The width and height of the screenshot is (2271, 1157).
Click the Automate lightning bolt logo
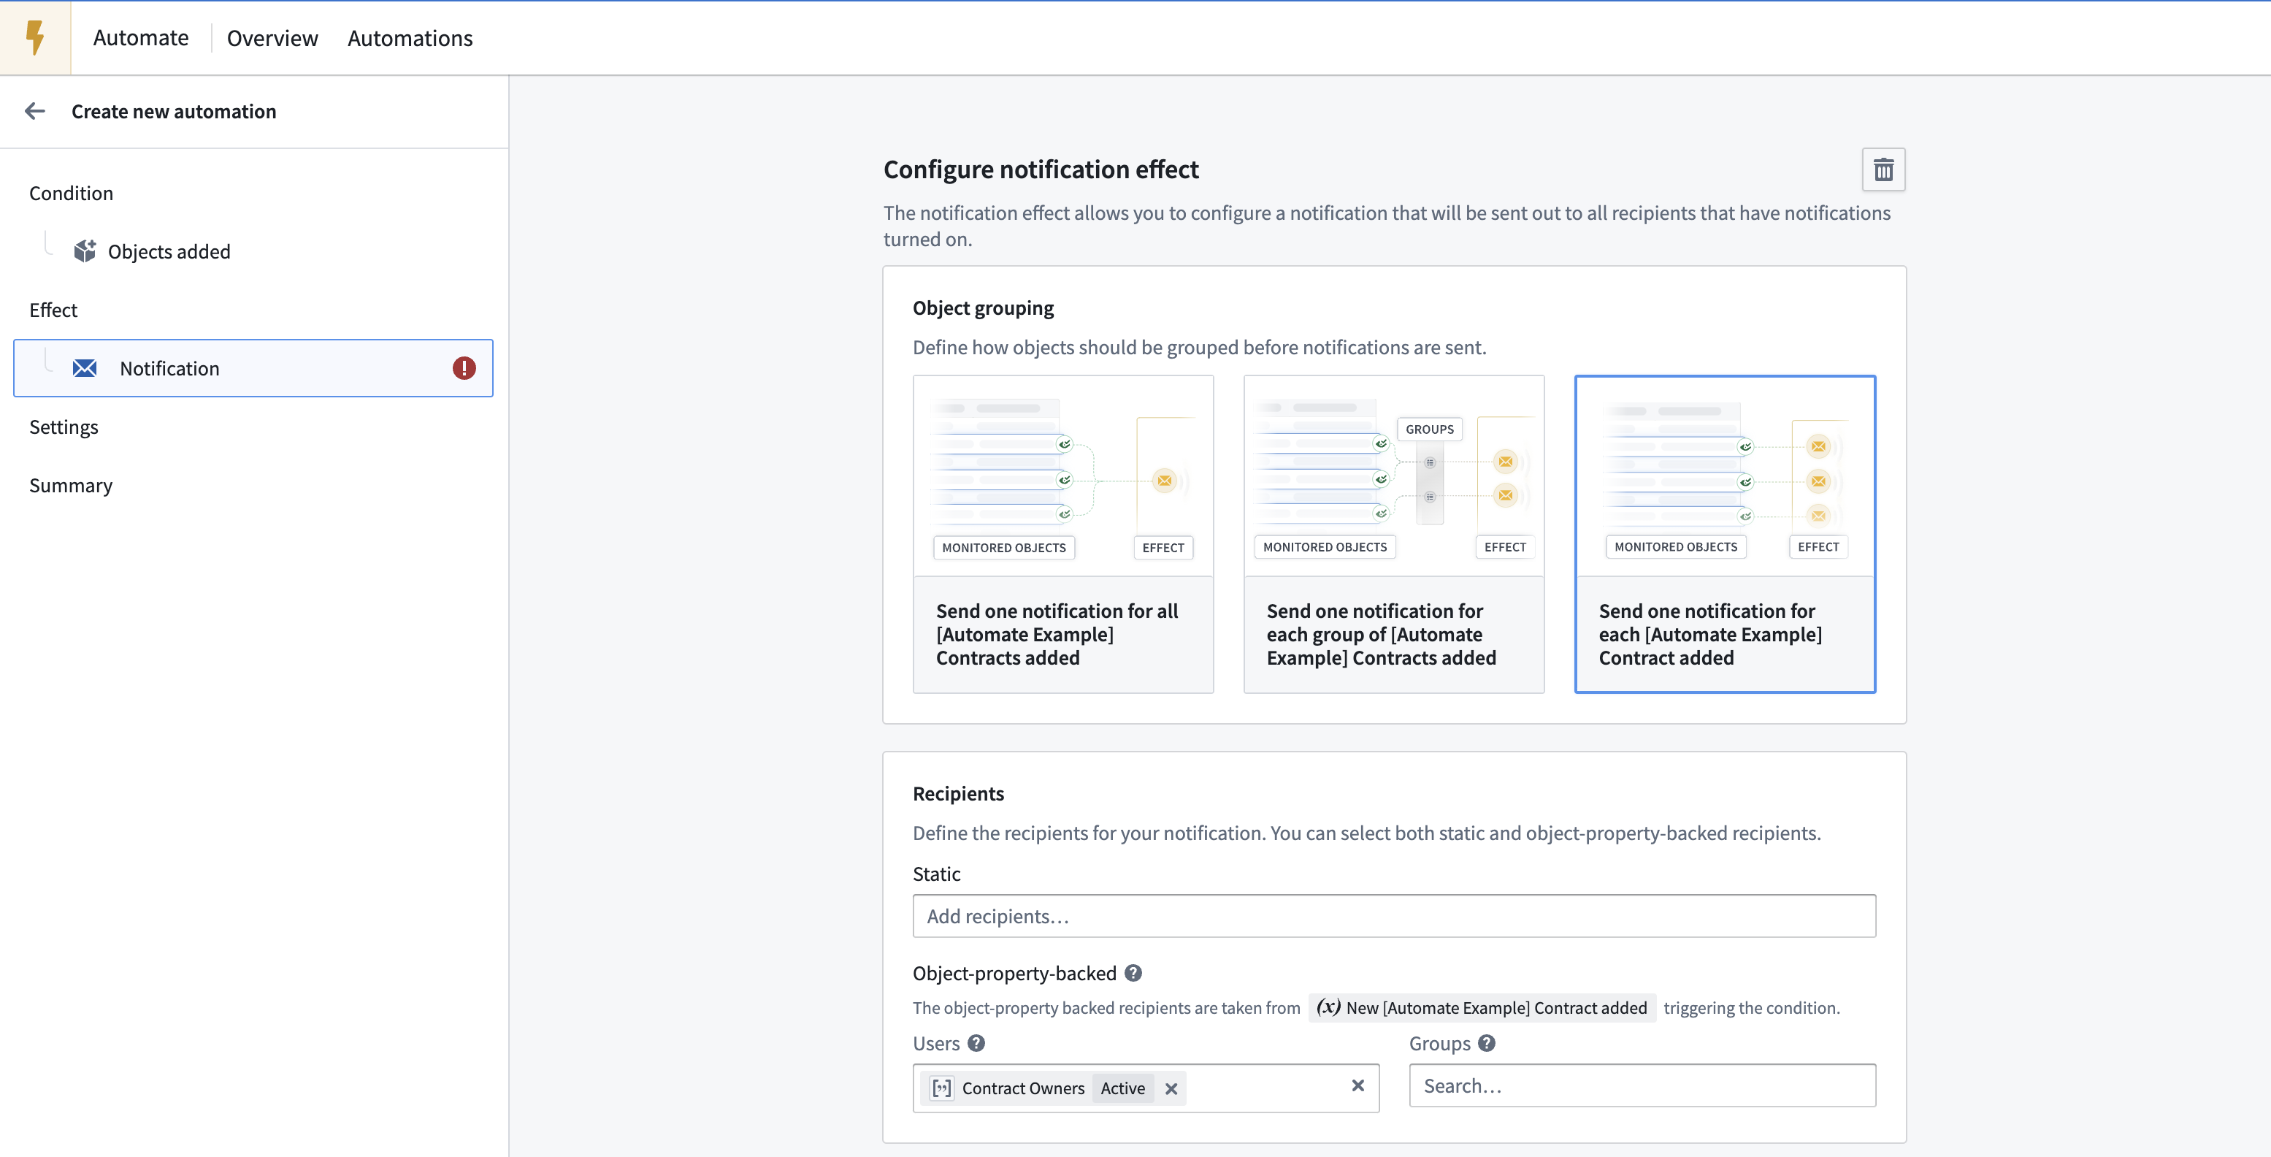pyautogui.click(x=35, y=38)
